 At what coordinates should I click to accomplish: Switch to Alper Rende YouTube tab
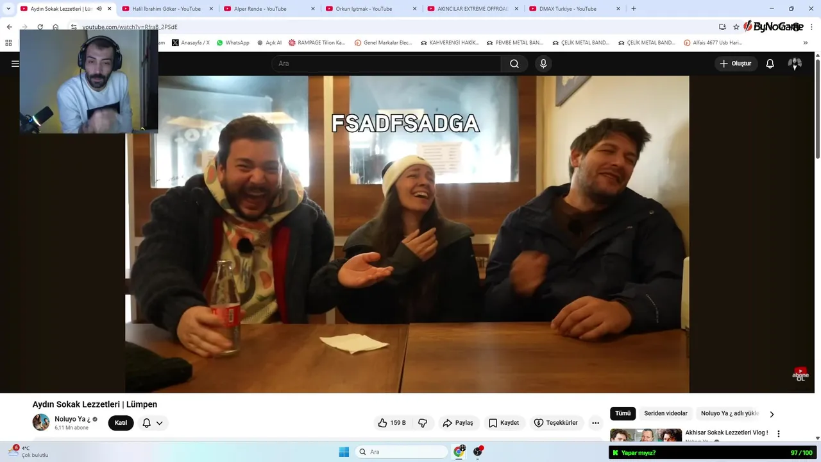coord(263,9)
